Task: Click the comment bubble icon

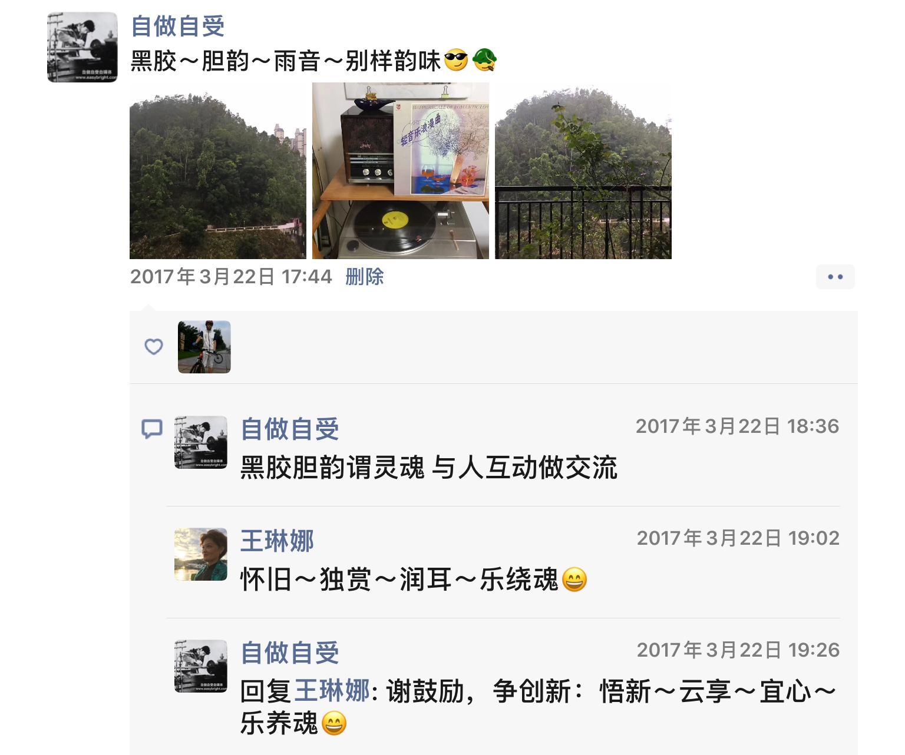Action: point(152,429)
